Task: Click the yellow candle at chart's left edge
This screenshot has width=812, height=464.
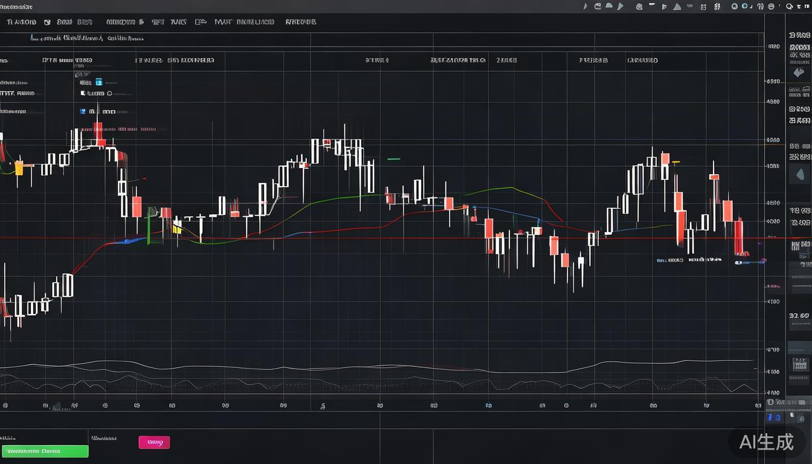Action: 19,168
